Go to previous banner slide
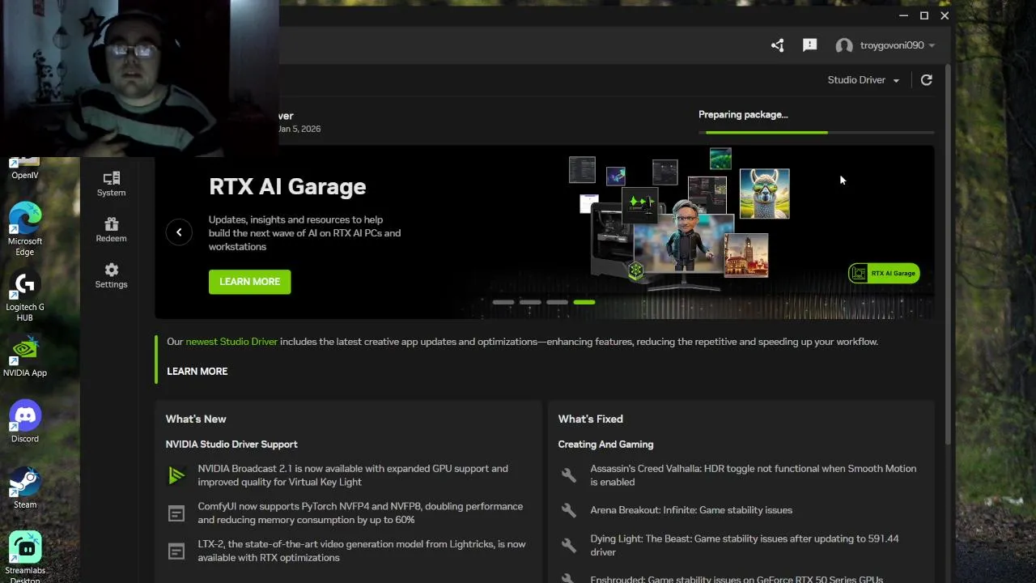The image size is (1036, 583). point(179,232)
